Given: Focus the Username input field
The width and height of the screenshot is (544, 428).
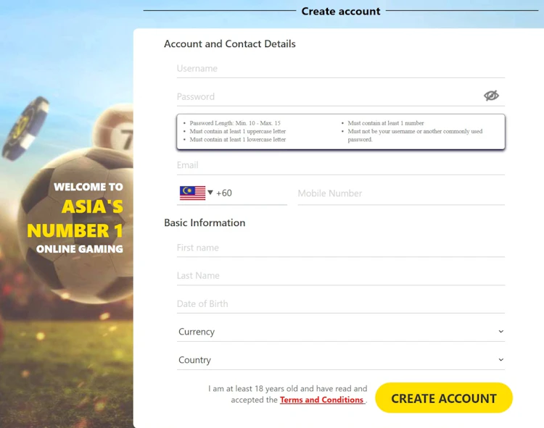Looking at the screenshot, I should pos(341,69).
